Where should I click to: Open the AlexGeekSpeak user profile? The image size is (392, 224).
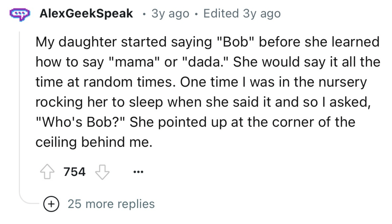[86, 13]
